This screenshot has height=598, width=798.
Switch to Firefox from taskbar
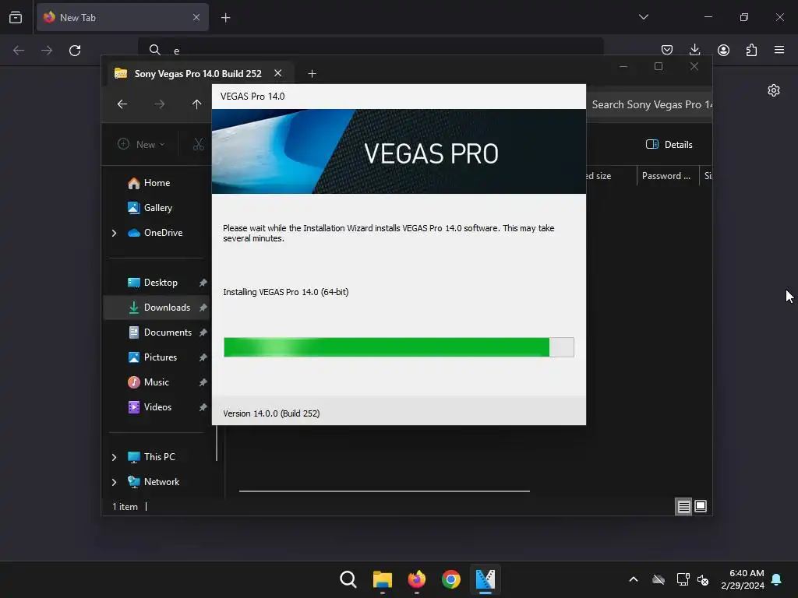(x=416, y=579)
